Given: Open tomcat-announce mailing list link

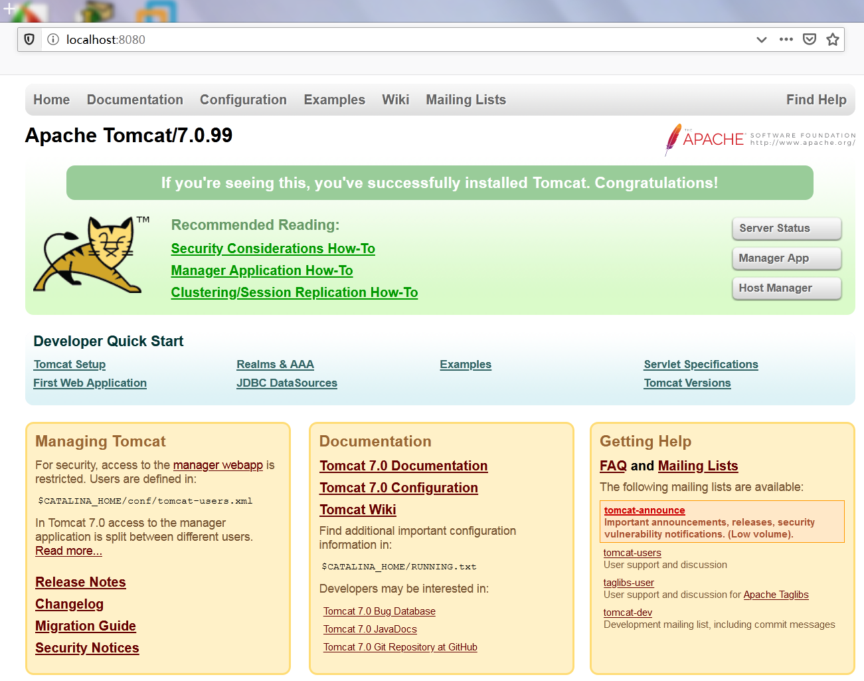Looking at the screenshot, I should 644,510.
